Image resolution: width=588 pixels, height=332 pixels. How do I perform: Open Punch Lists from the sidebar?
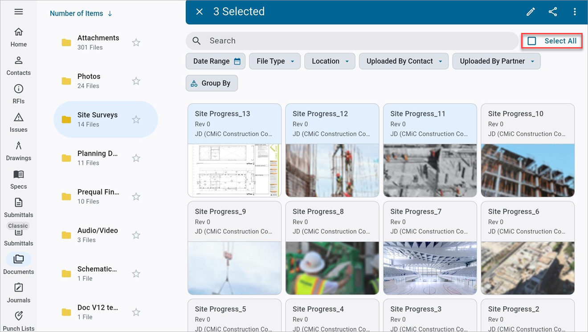click(x=19, y=321)
